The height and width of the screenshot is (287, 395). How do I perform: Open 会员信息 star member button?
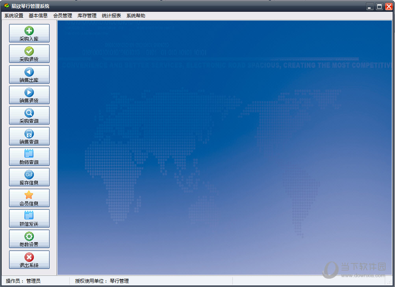pyautogui.click(x=29, y=198)
